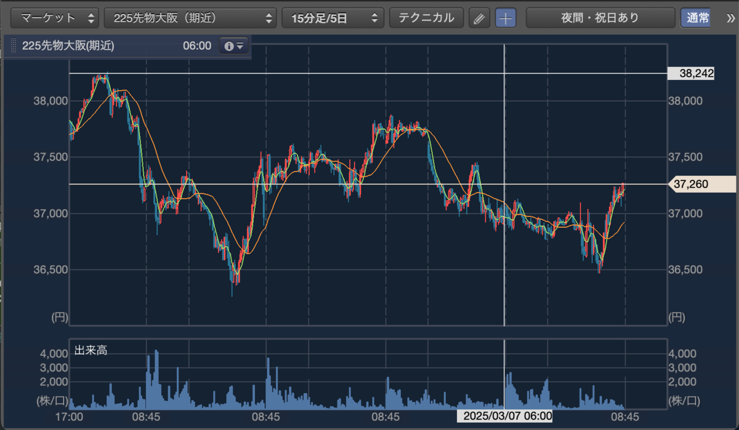Click the 夜間・祝日あり button

click(600, 18)
